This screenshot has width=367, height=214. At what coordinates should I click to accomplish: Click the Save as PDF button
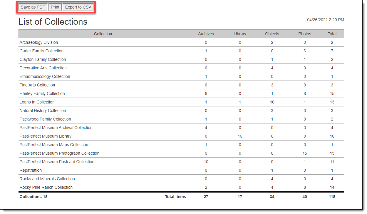[33, 7]
